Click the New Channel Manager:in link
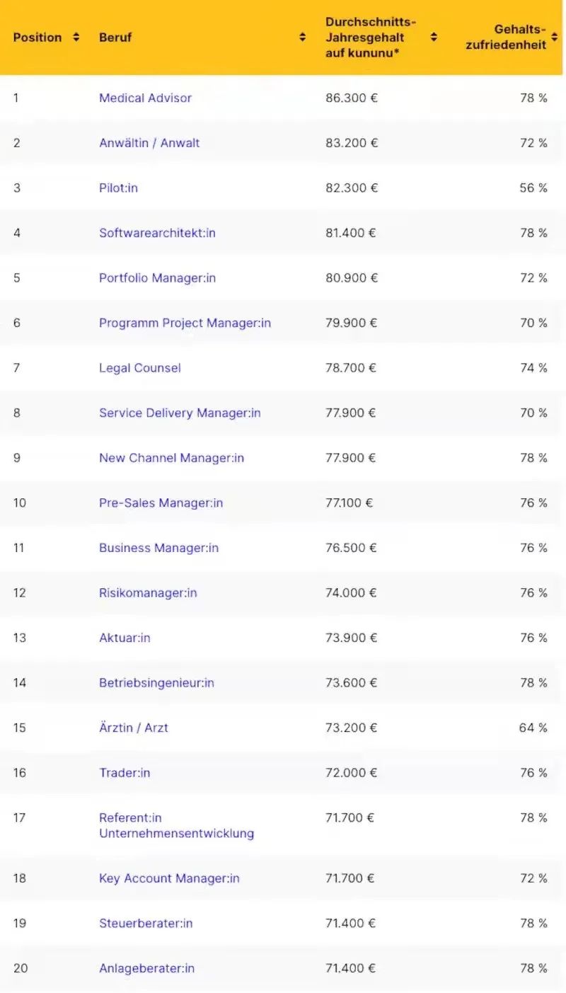Image resolution: width=566 pixels, height=993 pixels. click(171, 458)
